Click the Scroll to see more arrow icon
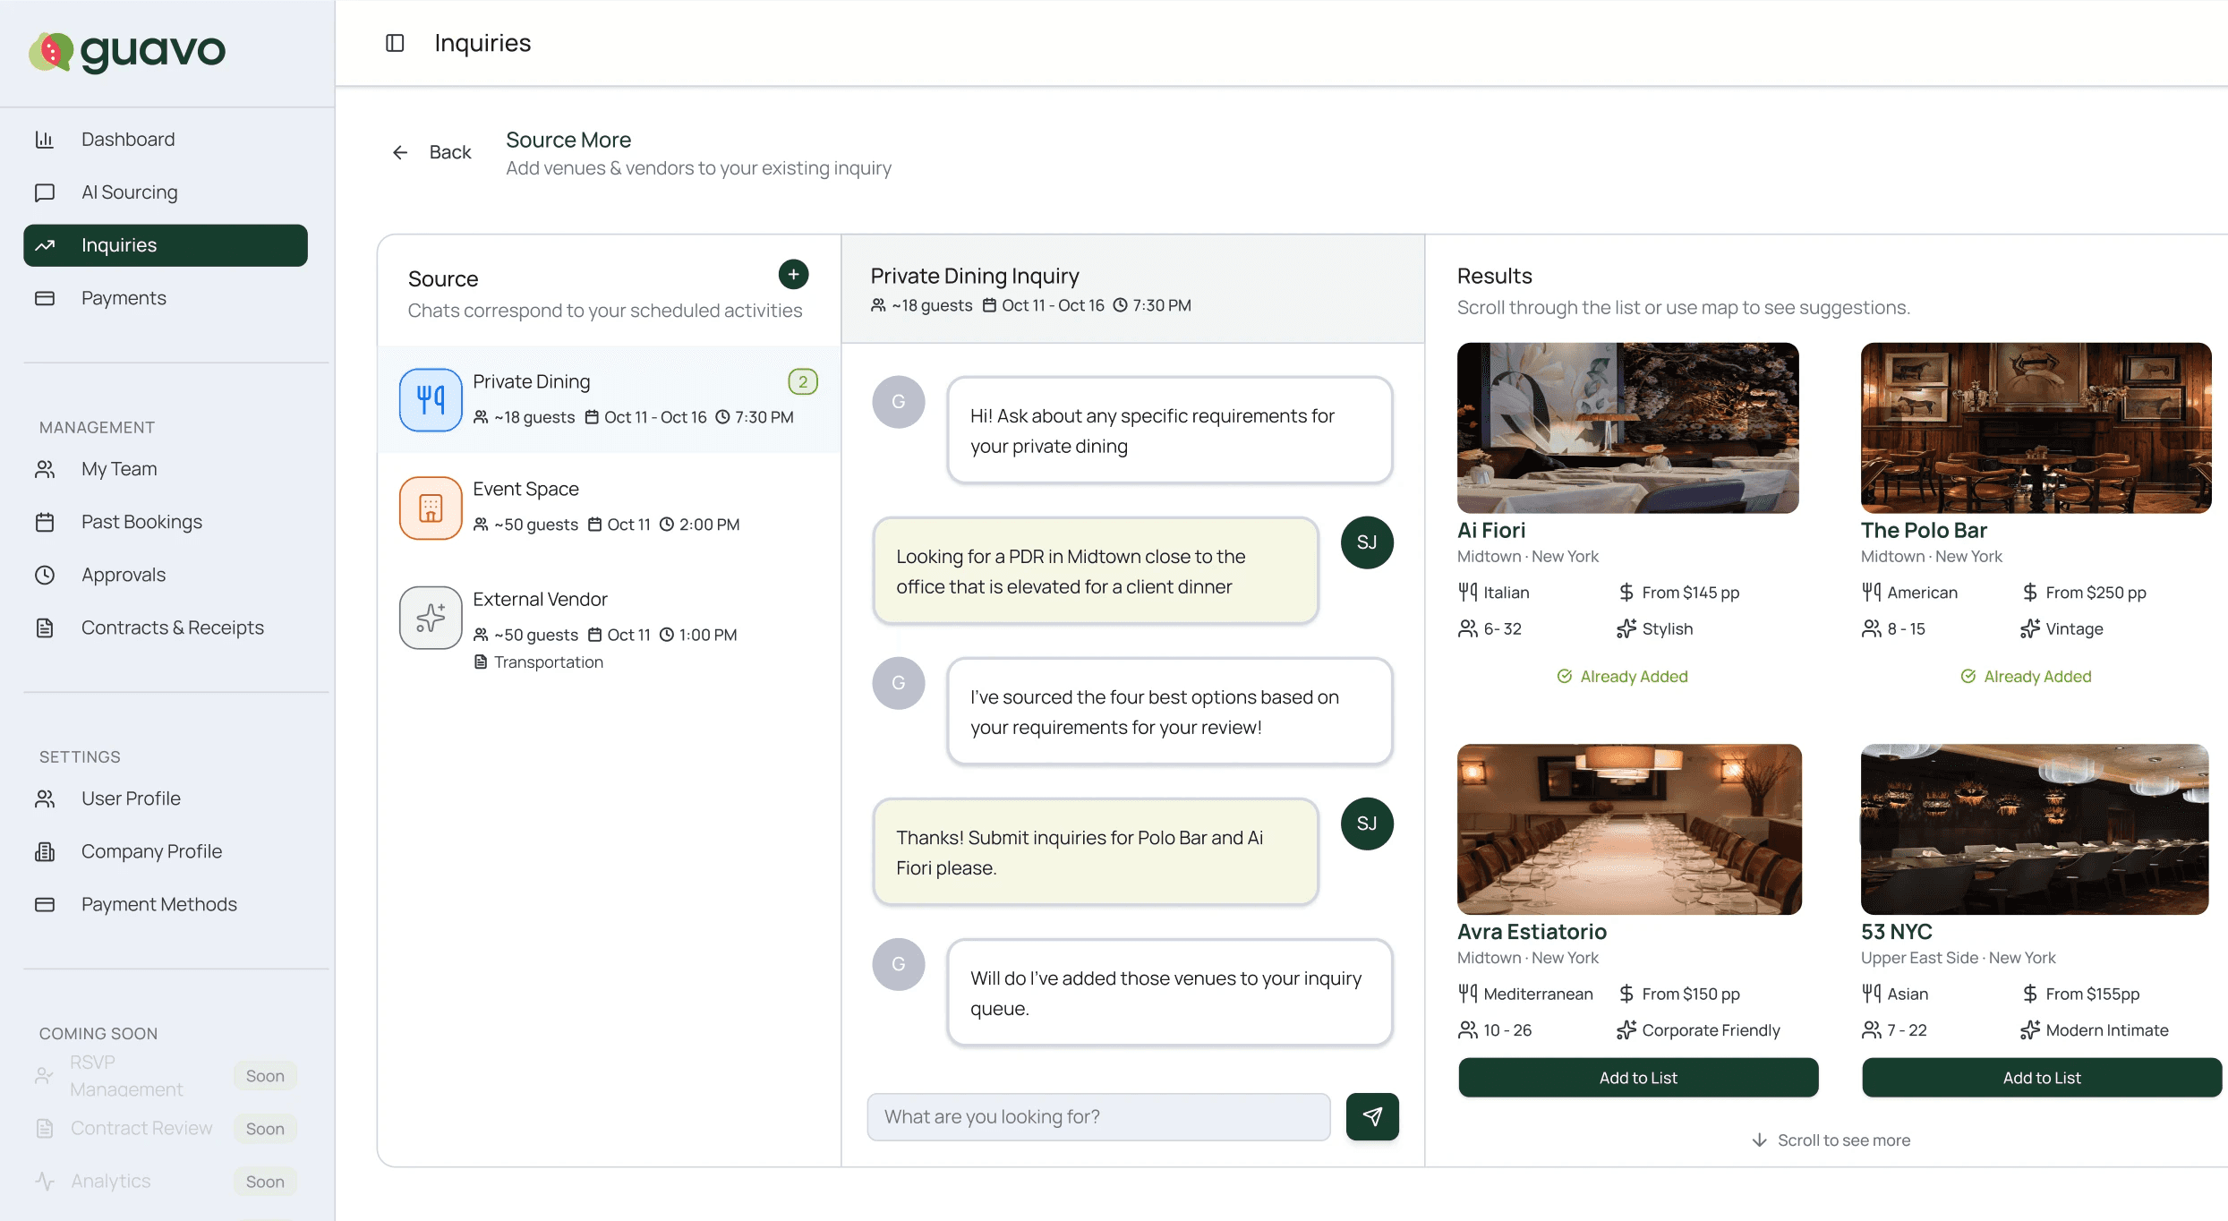Image resolution: width=2228 pixels, height=1221 pixels. pyautogui.click(x=1760, y=1140)
